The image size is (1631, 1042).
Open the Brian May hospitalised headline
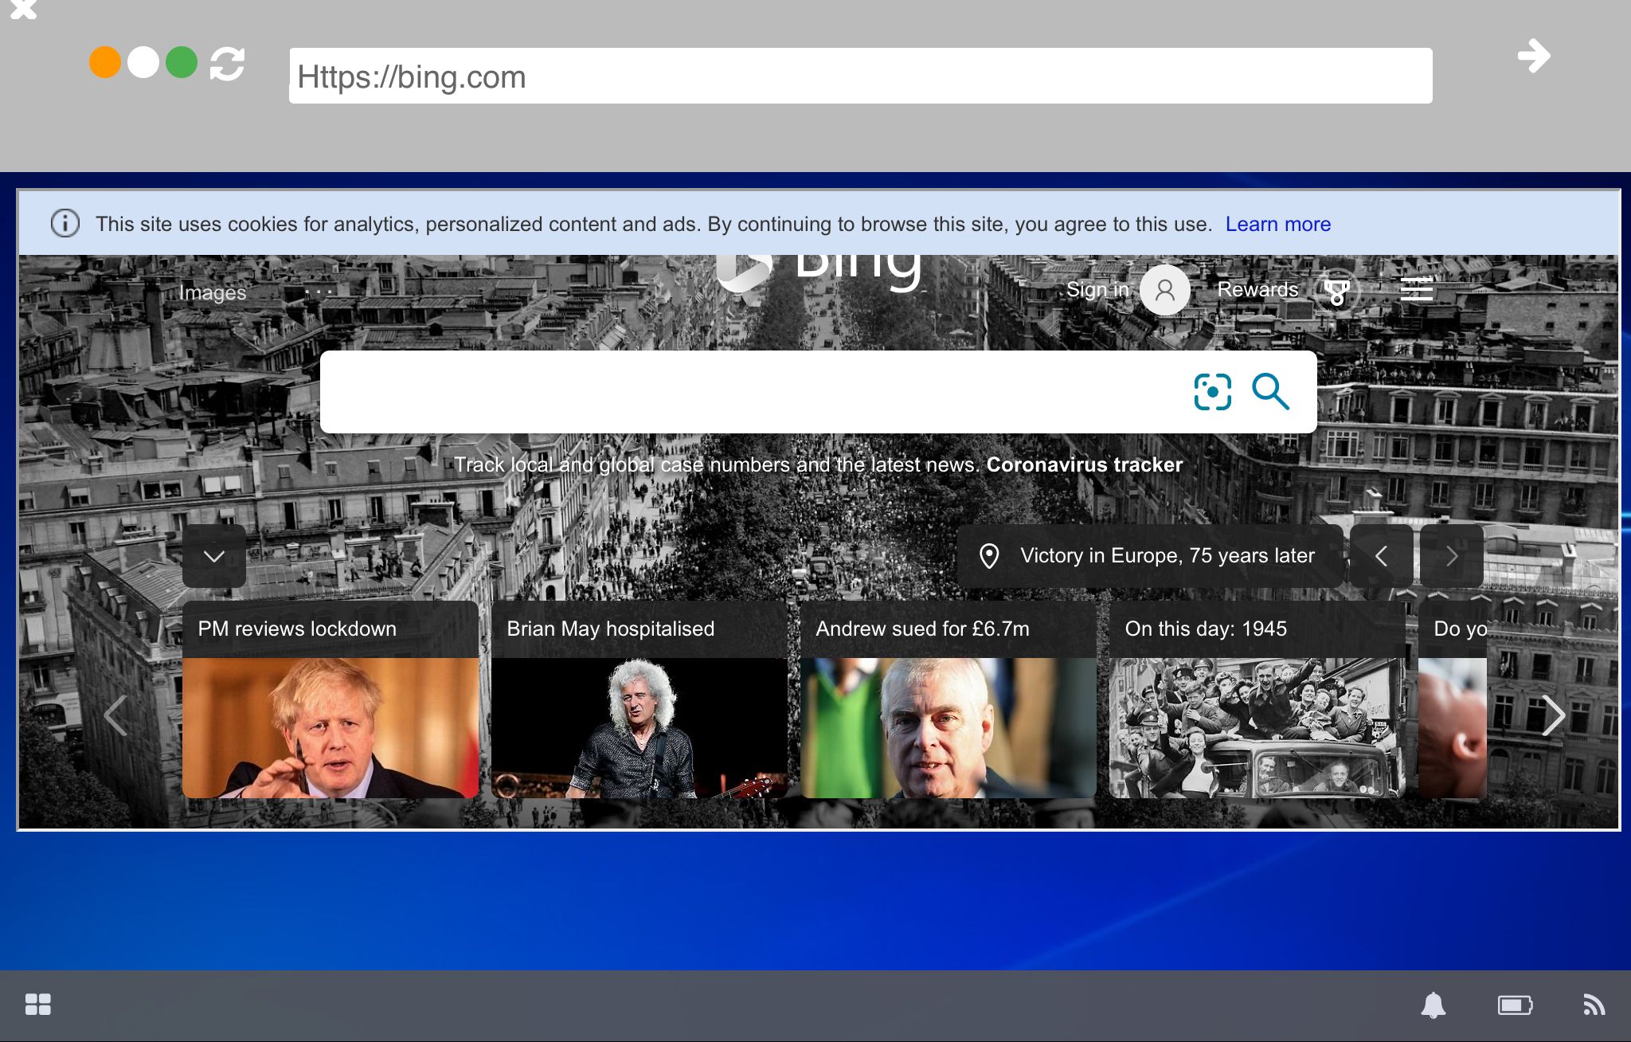click(x=611, y=629)
